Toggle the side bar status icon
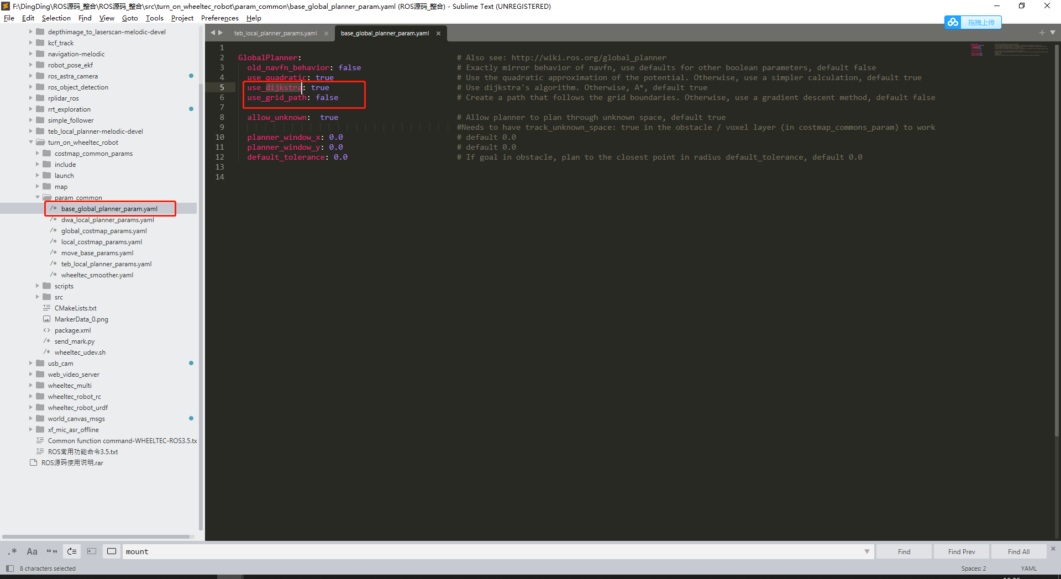 point(9,569)
